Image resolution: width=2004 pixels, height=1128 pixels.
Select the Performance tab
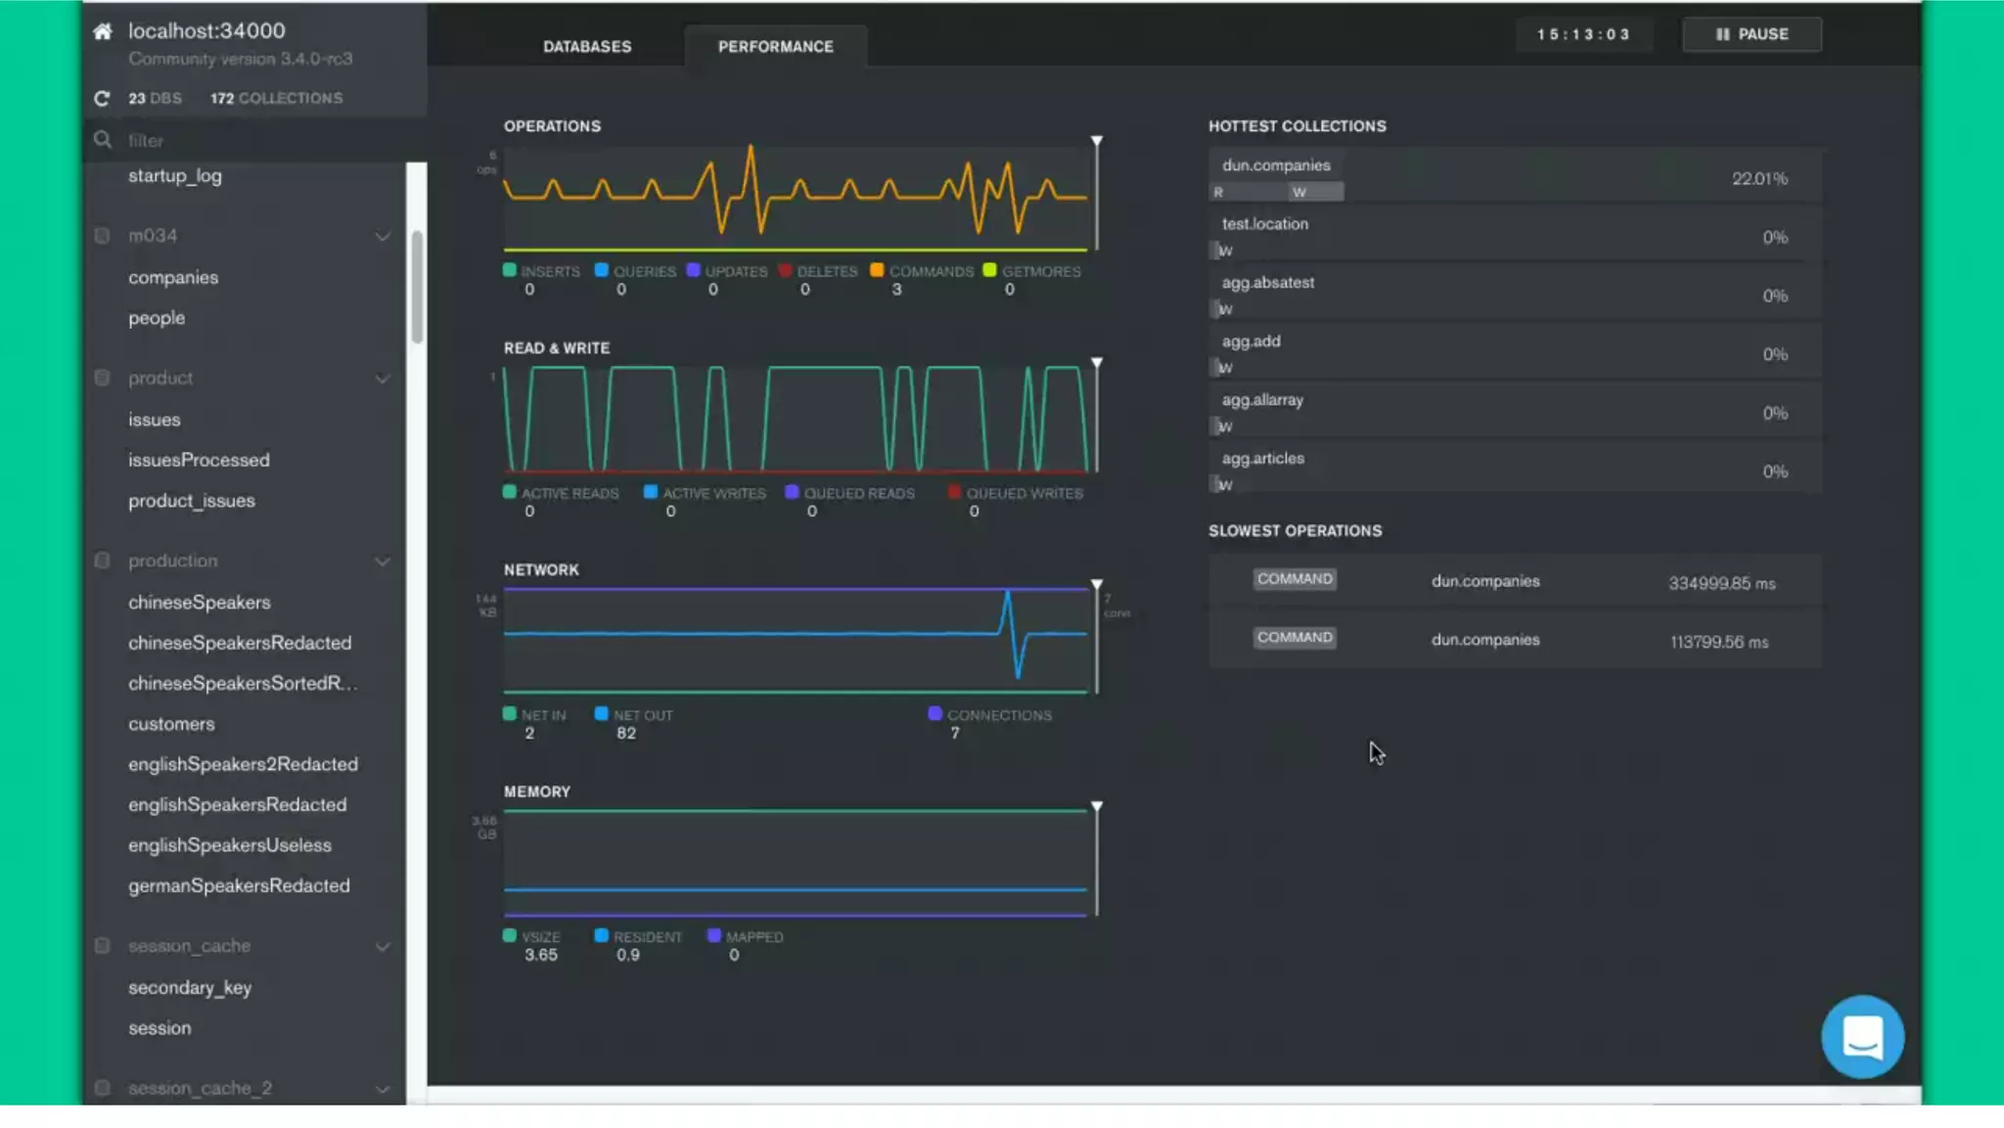(775, 46)
